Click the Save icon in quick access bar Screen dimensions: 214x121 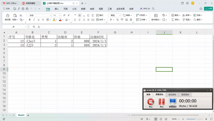click(15, 9)
